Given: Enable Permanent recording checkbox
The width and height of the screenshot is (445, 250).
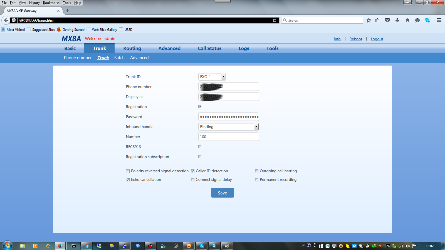Looking at the screenshot, I should [257, 180].
